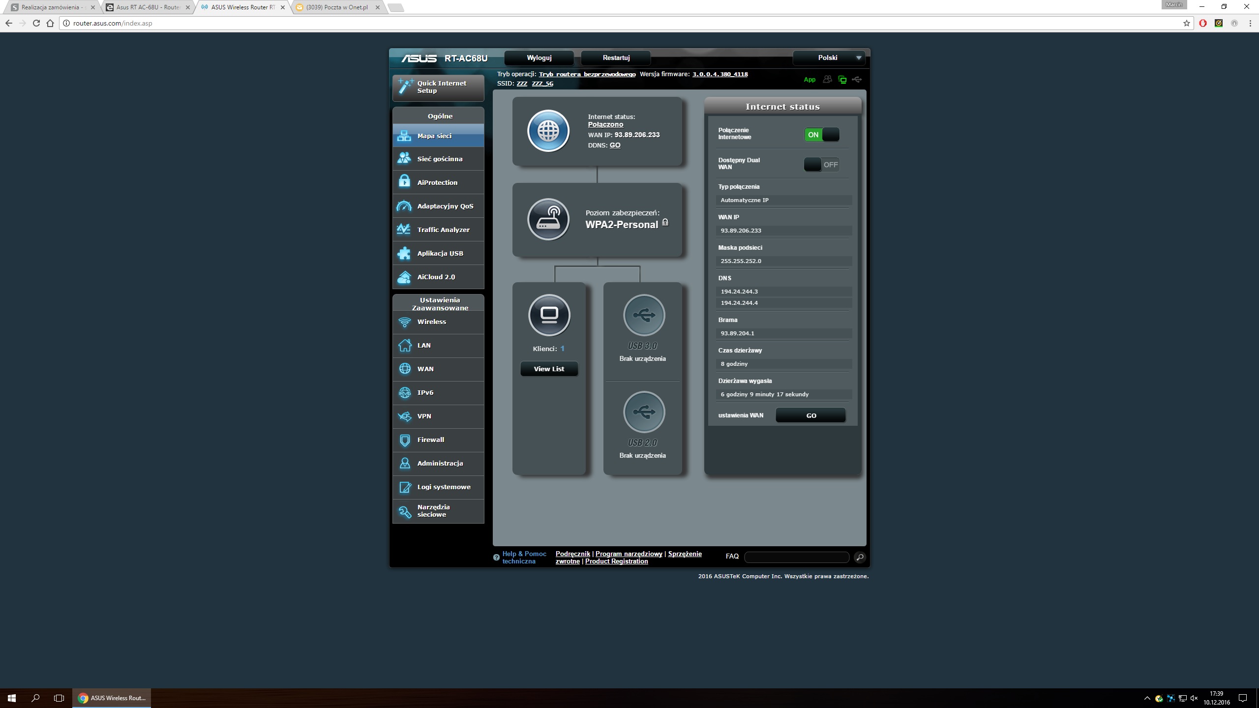Click the firmware version link

click(720, 74)
